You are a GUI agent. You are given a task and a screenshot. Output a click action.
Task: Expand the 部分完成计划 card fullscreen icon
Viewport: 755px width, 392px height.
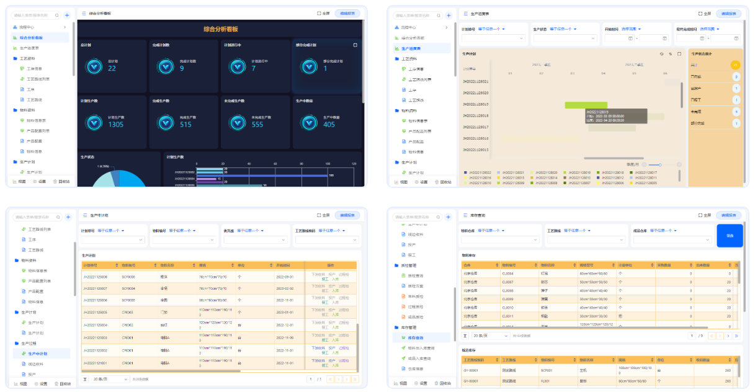pos(355,45)
